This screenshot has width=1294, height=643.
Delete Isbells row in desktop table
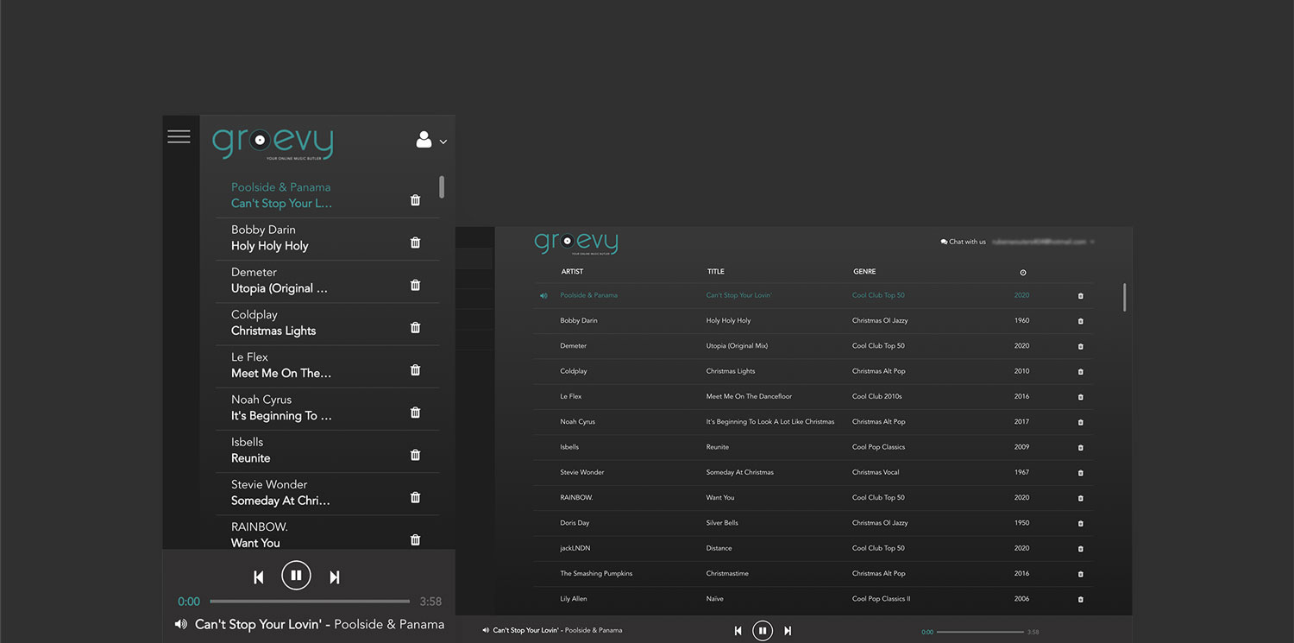[1081, 448]
